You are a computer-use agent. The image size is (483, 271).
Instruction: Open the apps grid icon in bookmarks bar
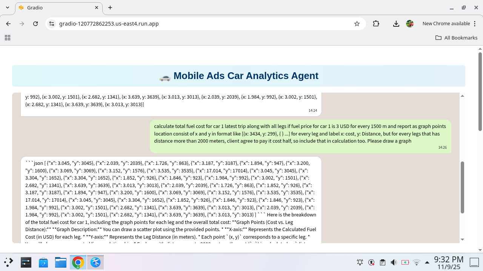(x=7, y=38)
